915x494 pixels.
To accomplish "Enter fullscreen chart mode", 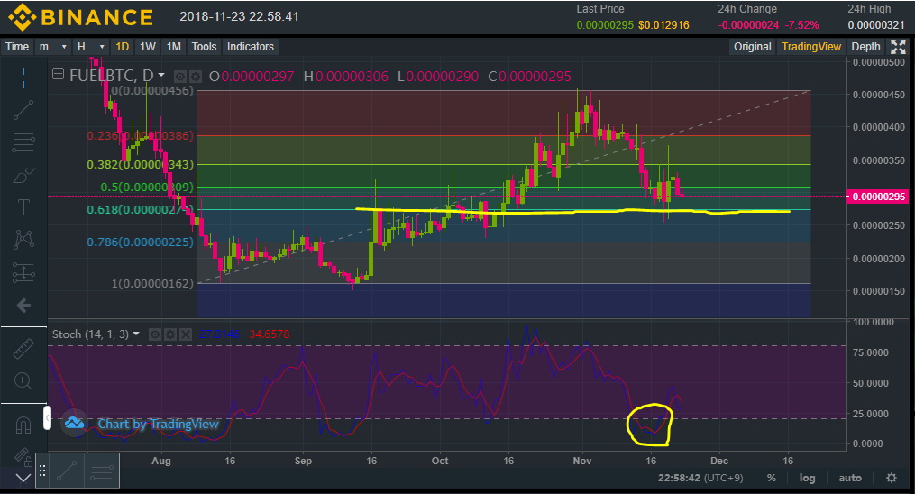I will point(898,47).
